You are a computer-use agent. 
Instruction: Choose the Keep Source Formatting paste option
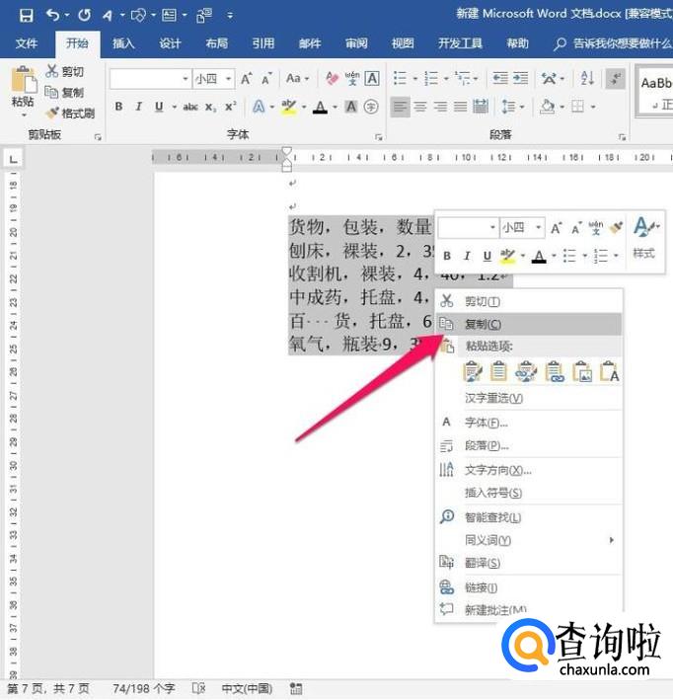[473, 371]
